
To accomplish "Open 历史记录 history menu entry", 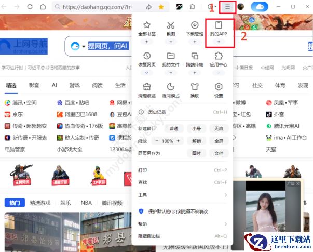I will tap(182, 112).
